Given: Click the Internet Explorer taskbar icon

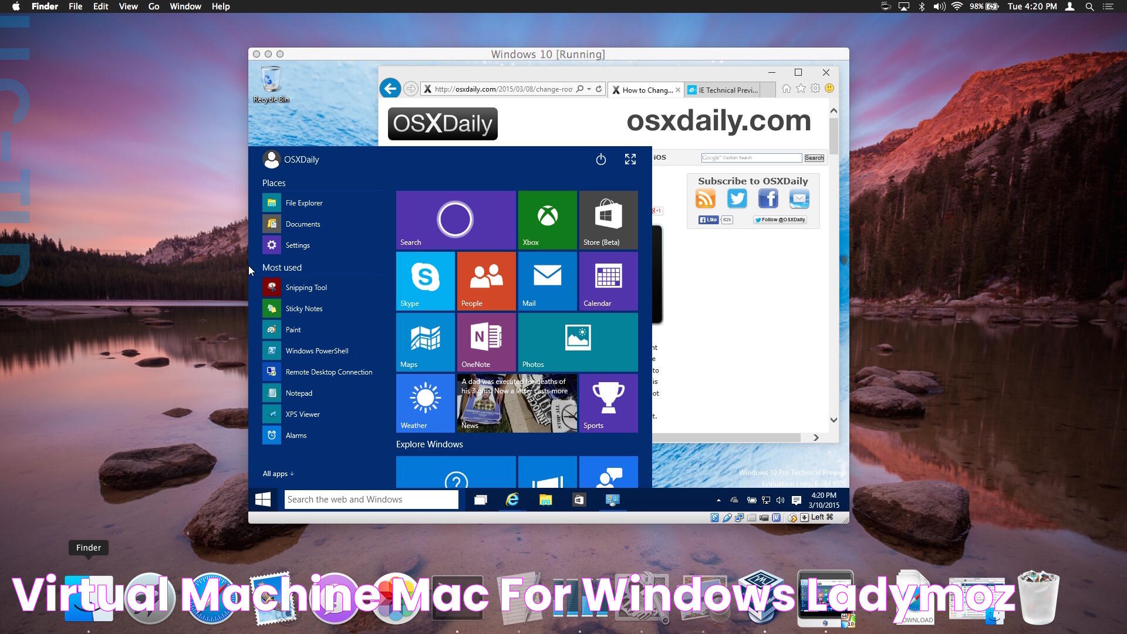Looking at the screenshot, I should pos(512,500).
